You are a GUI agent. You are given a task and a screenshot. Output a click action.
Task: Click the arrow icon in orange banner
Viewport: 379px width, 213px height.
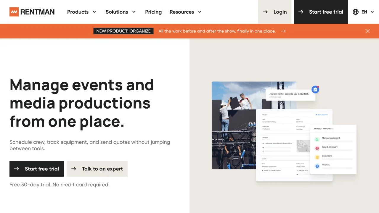[283, 31]
